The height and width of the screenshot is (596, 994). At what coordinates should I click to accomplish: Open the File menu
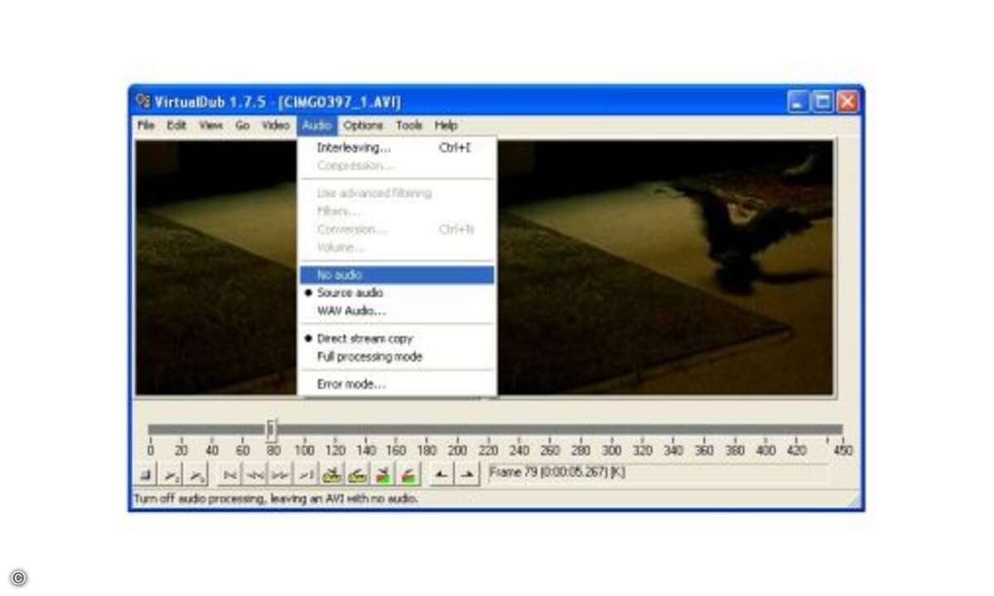pyautogui.click(x=146, y=126)
